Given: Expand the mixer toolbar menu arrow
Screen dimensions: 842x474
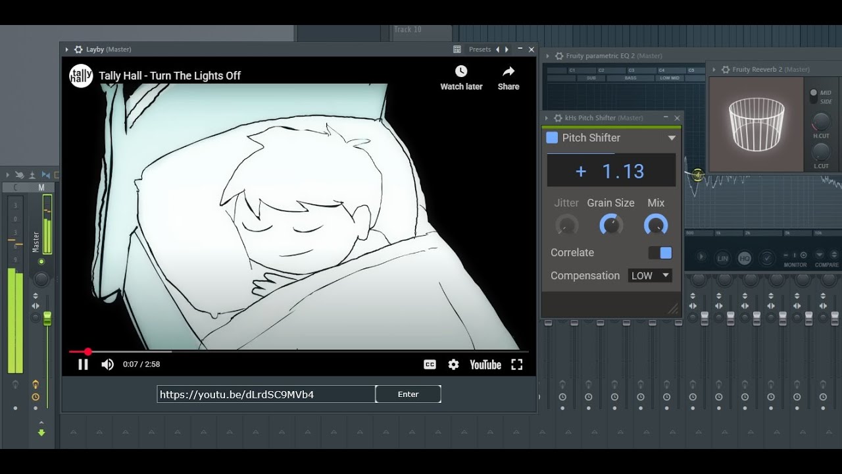Looking at the screenshot, I should pos(8,175).
